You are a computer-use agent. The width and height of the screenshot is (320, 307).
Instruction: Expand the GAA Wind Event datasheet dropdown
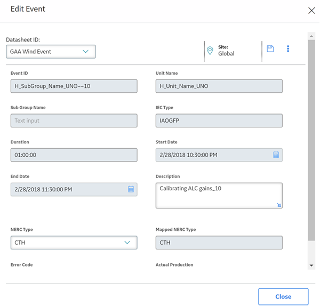point(51,52)
